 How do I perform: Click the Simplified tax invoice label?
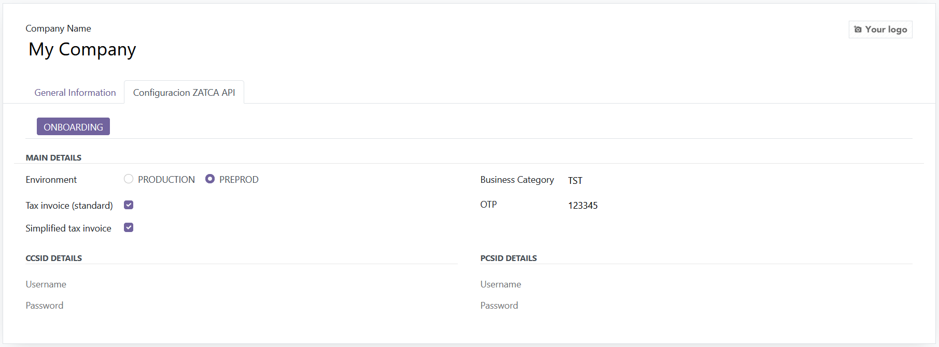tap(68, 228)
